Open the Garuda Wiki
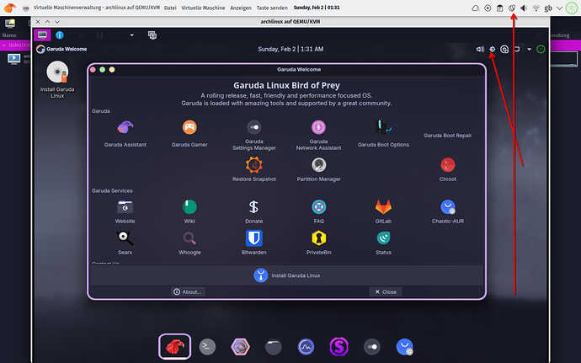The image size is (581, 363). coord(189,211)
